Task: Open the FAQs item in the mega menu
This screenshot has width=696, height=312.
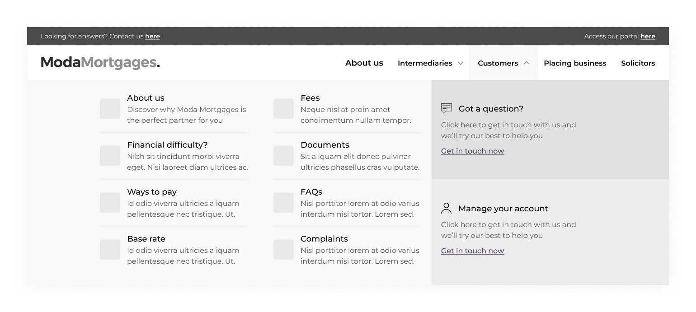Action: [311, 192]
